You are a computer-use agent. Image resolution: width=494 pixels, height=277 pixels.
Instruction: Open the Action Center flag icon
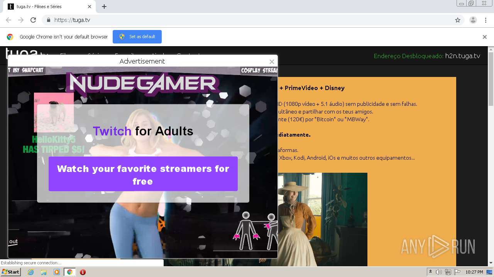click(457, 272)
